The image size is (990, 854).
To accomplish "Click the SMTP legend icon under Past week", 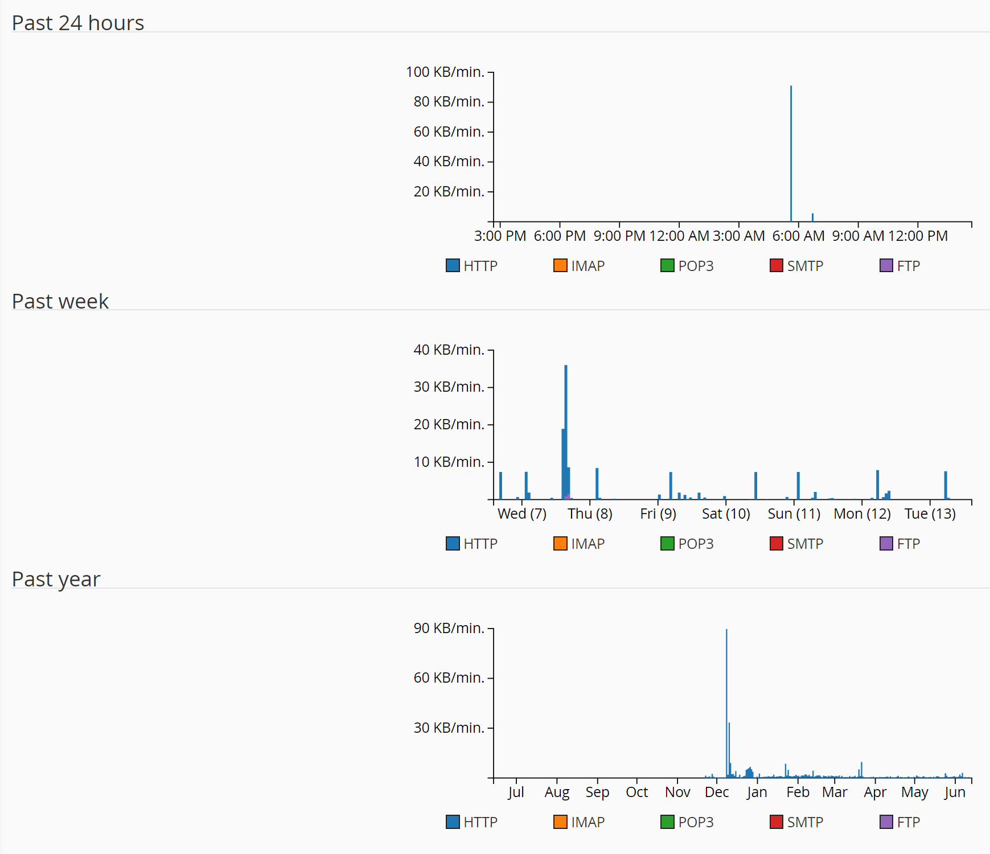I will pos(776,543).
